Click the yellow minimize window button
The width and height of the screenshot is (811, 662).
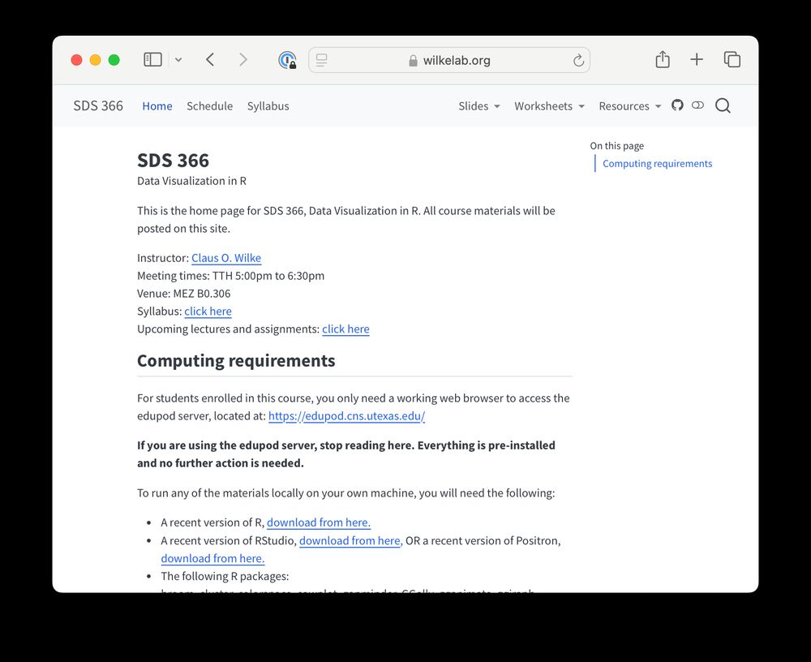tap(95, 60)
